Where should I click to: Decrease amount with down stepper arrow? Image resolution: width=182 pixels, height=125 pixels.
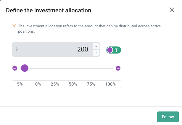[x=96, y=53]
